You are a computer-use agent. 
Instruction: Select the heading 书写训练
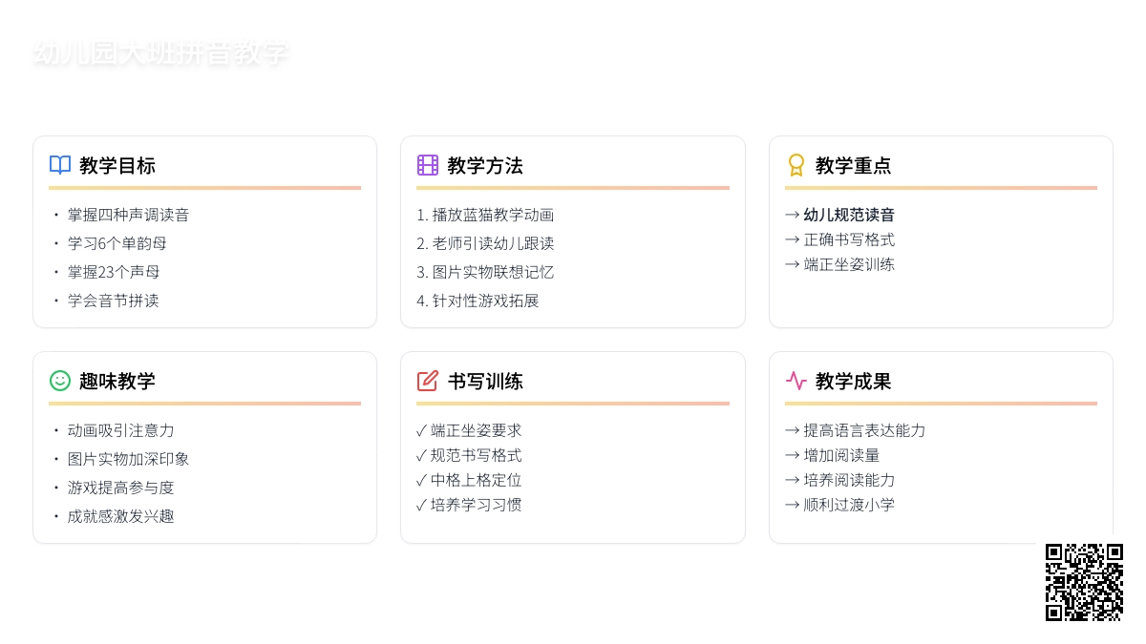pos(485,381)
